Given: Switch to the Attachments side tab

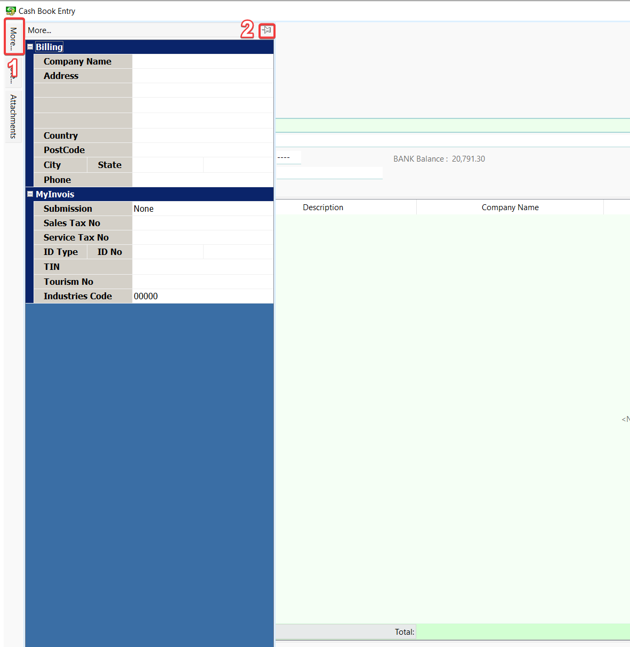Looking at the screenshot, I should 13,116.
